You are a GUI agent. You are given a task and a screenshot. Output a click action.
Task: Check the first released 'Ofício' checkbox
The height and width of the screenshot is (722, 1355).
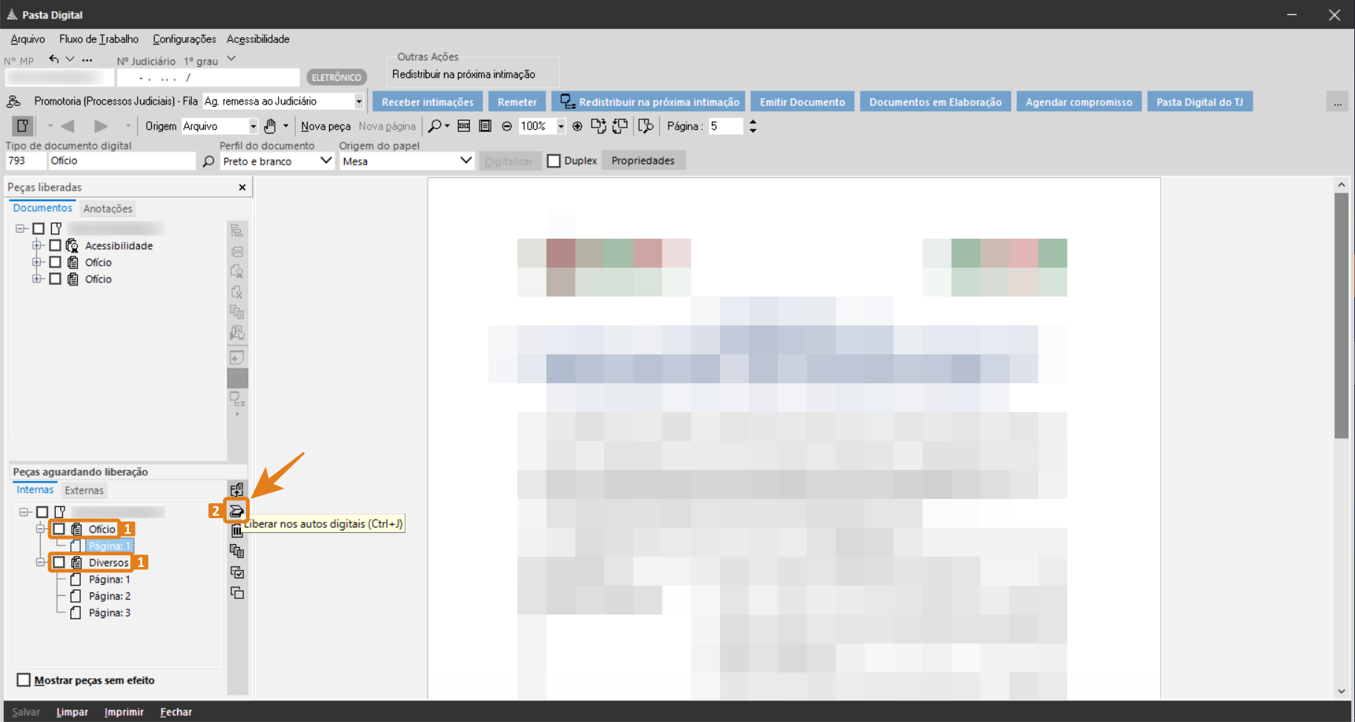click(x=55, y=262)
